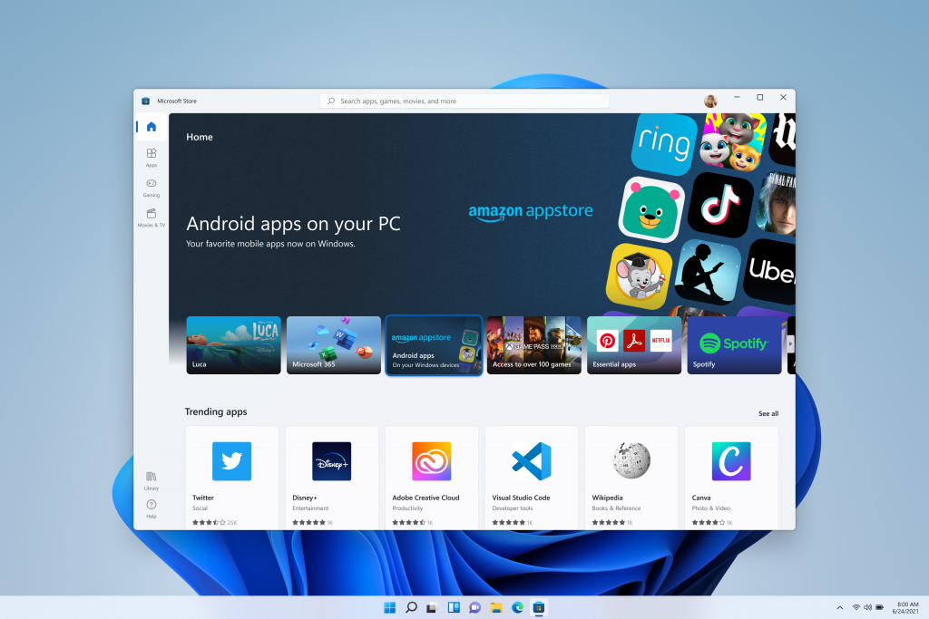Open the Library icon

(x=152, y=480)
